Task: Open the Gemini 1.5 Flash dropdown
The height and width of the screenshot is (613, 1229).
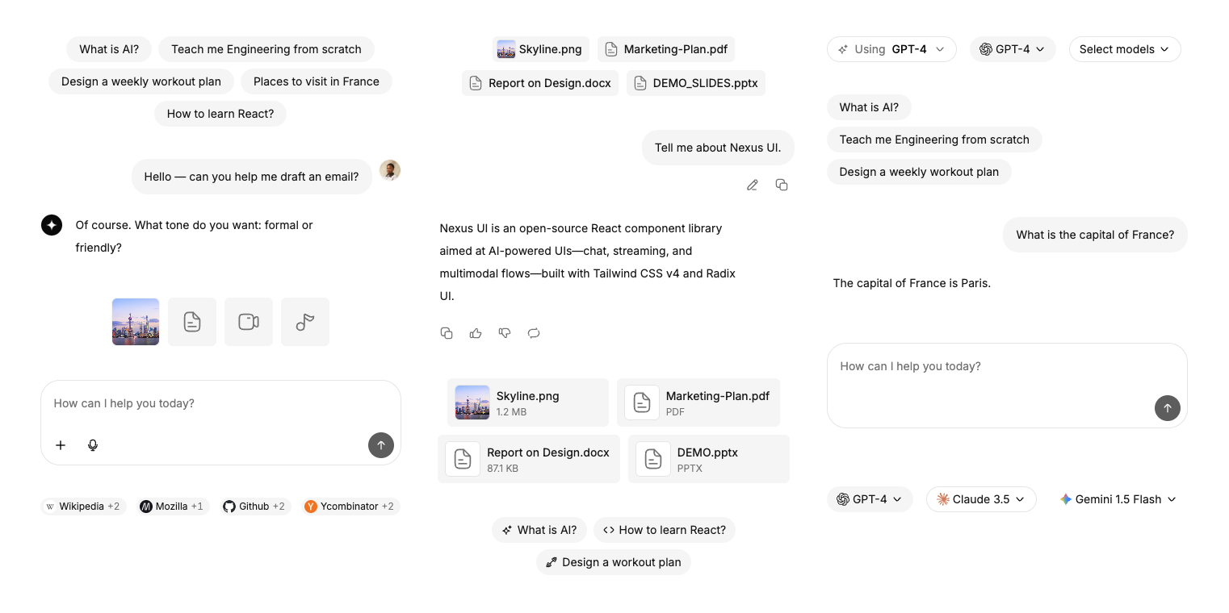Action: click(x=1118, y=499)
